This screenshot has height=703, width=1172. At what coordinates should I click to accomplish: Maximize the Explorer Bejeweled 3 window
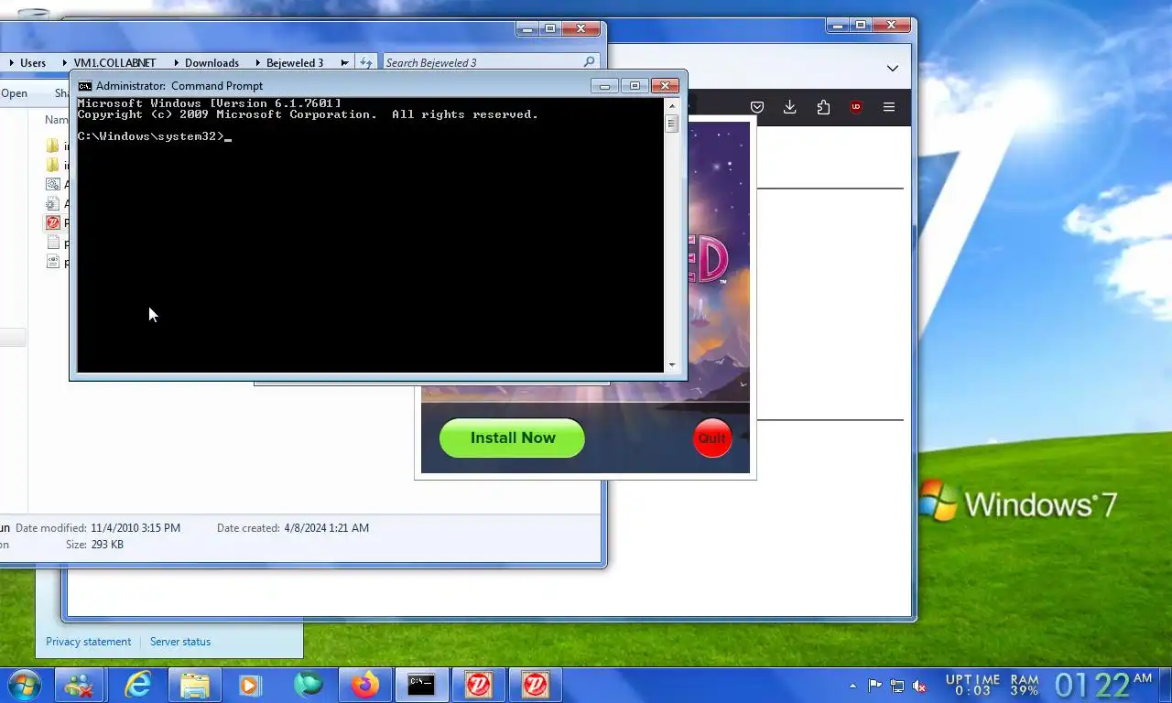(550, 28)
